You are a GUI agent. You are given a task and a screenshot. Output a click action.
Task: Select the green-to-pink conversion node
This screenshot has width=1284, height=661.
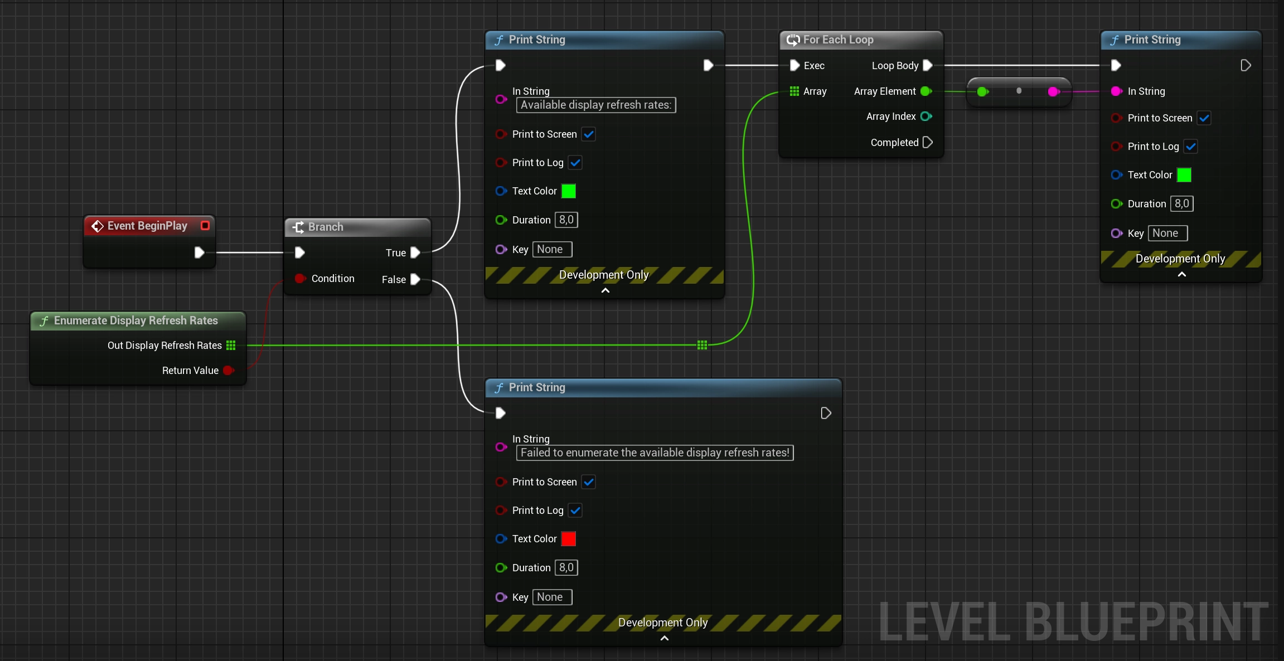click(1017, 91)
